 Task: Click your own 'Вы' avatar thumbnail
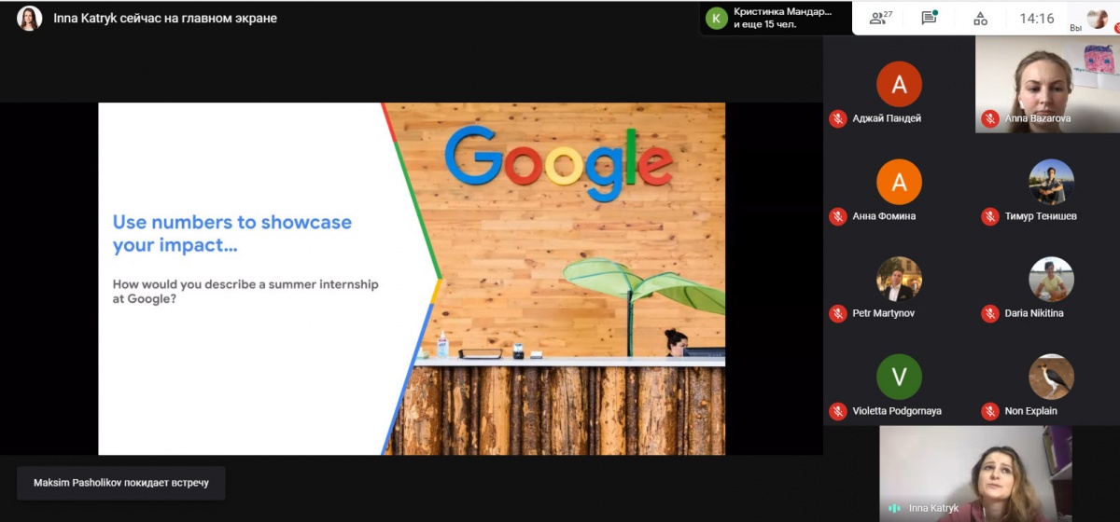(1097, 18)
